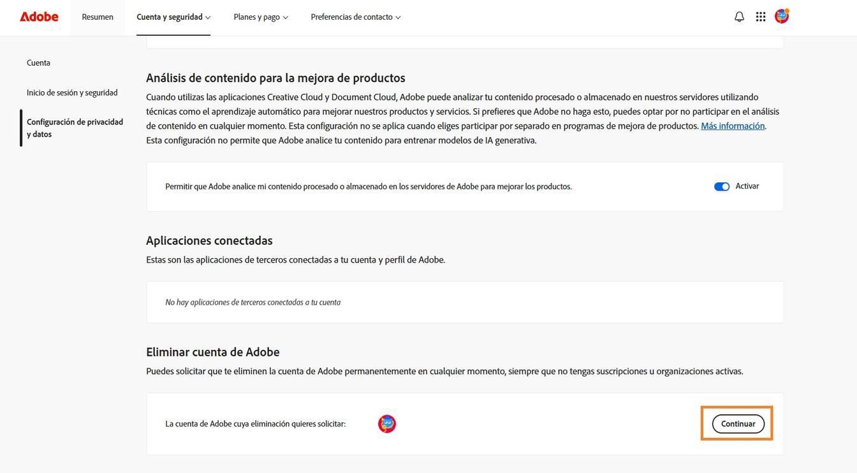Open the Más información link
The height and width of the screenshot is (473, 857).
pyautogui.click(x=733, y=126)
